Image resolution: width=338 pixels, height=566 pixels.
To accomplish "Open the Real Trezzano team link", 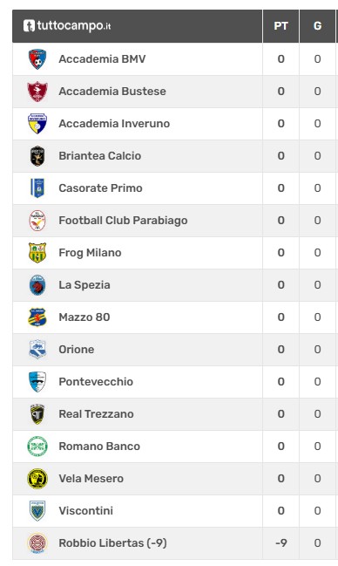I will tap(97, 414).
